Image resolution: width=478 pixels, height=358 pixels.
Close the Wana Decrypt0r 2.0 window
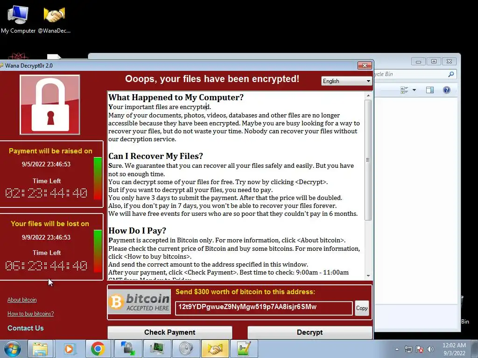coord(365,65)
